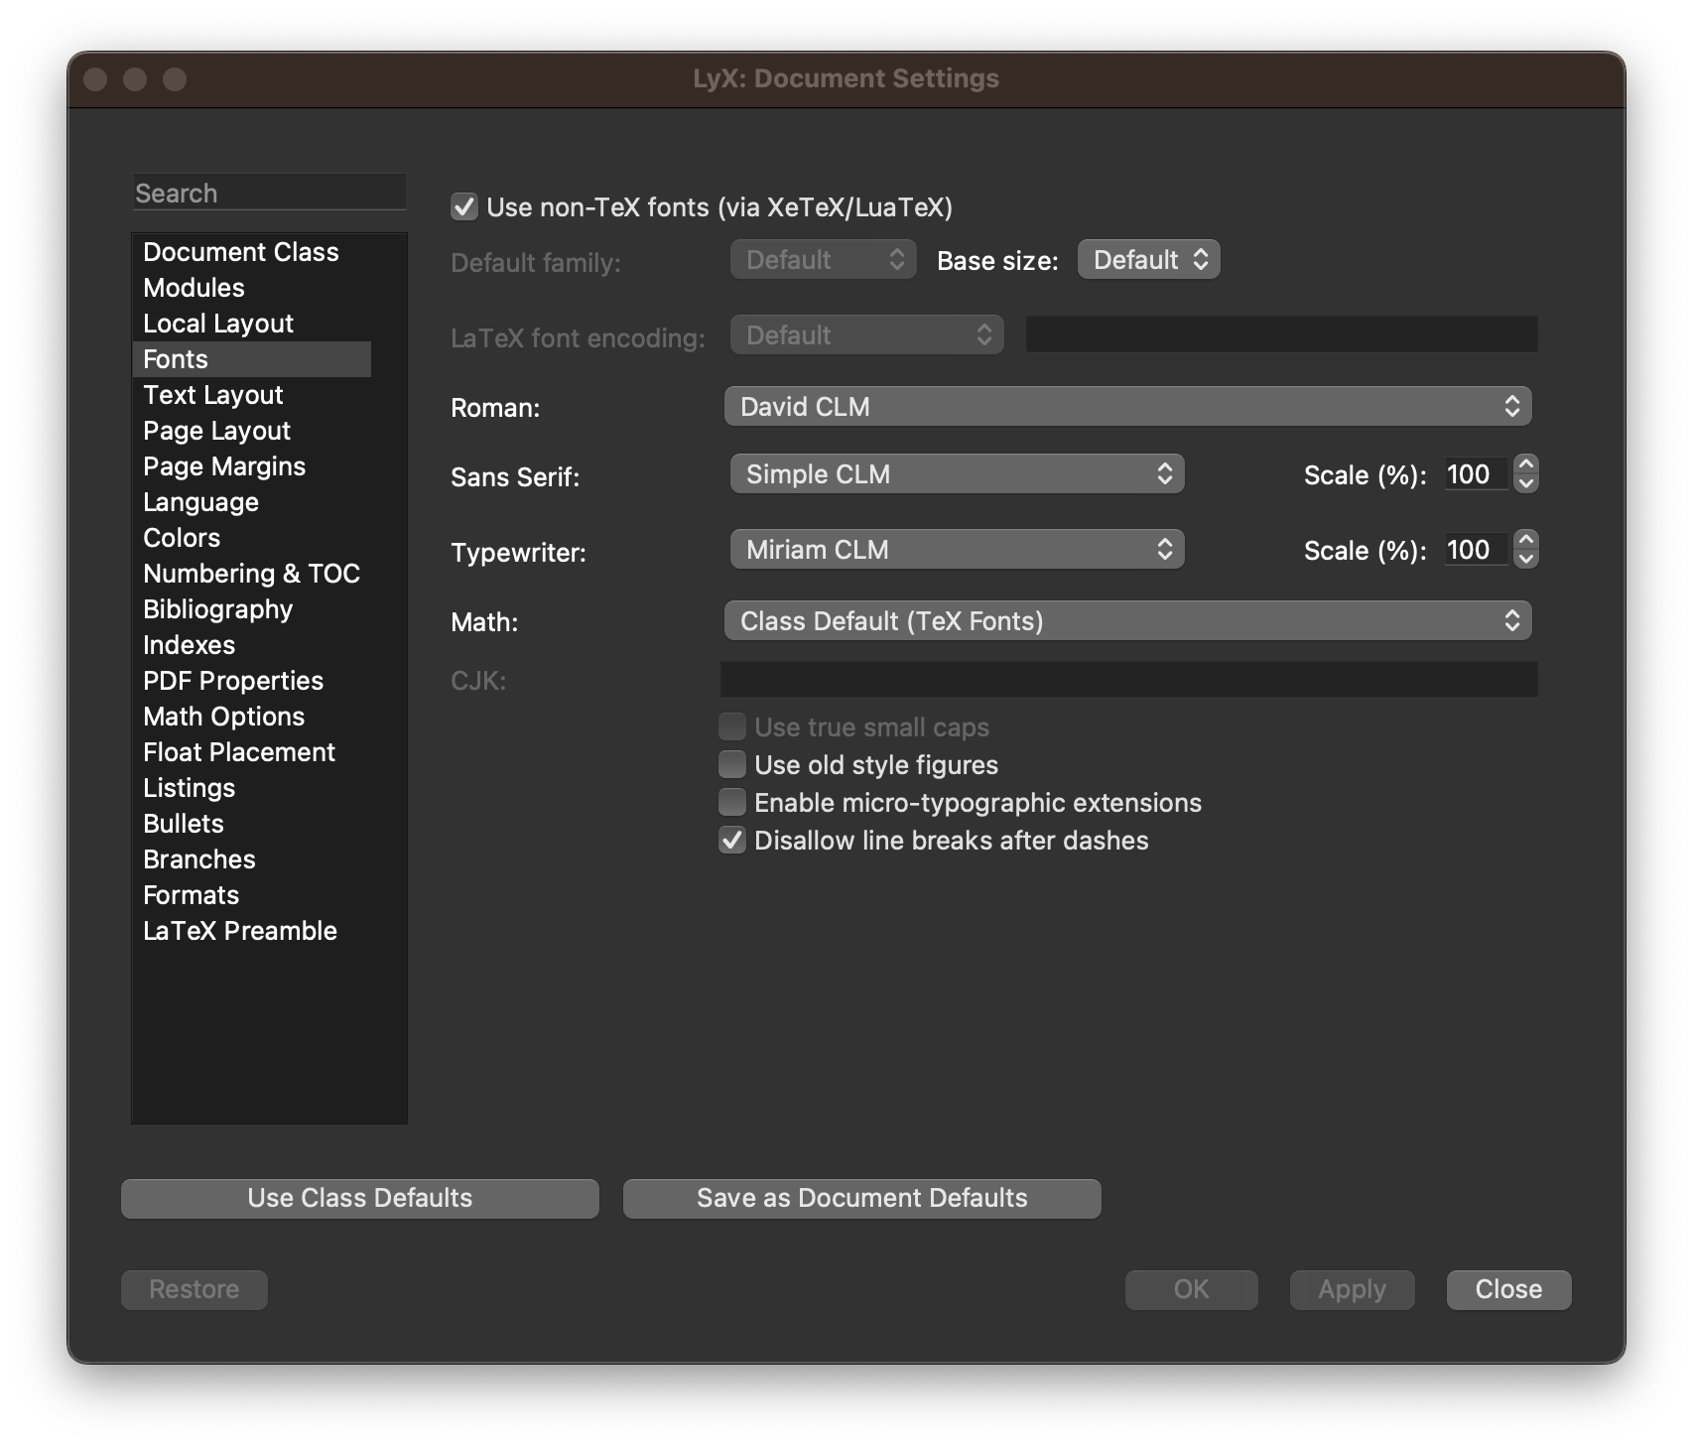Open Page Layout settings
The image size is (1693, 1447).
pos(252,431)
